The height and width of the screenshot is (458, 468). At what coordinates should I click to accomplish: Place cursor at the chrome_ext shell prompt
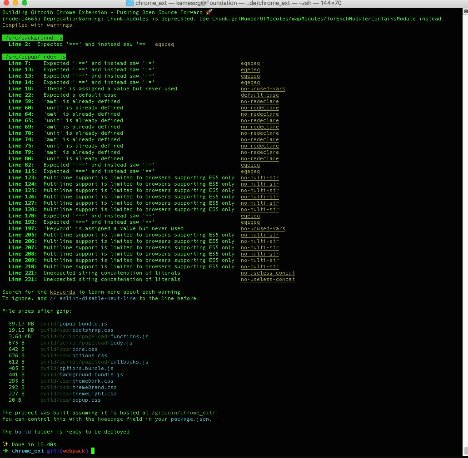93,451
